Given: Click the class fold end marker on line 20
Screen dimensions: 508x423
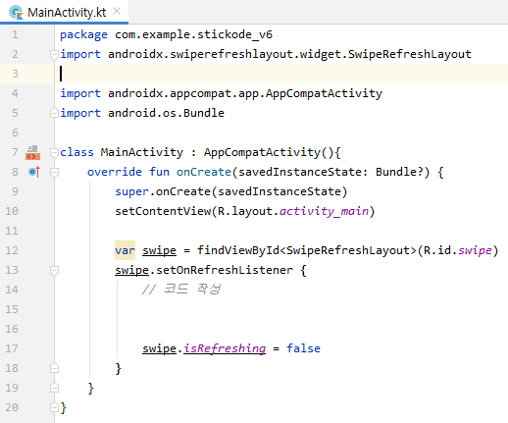Looking at the screenshot, I should pyautogui.click(x=54, y=407).
